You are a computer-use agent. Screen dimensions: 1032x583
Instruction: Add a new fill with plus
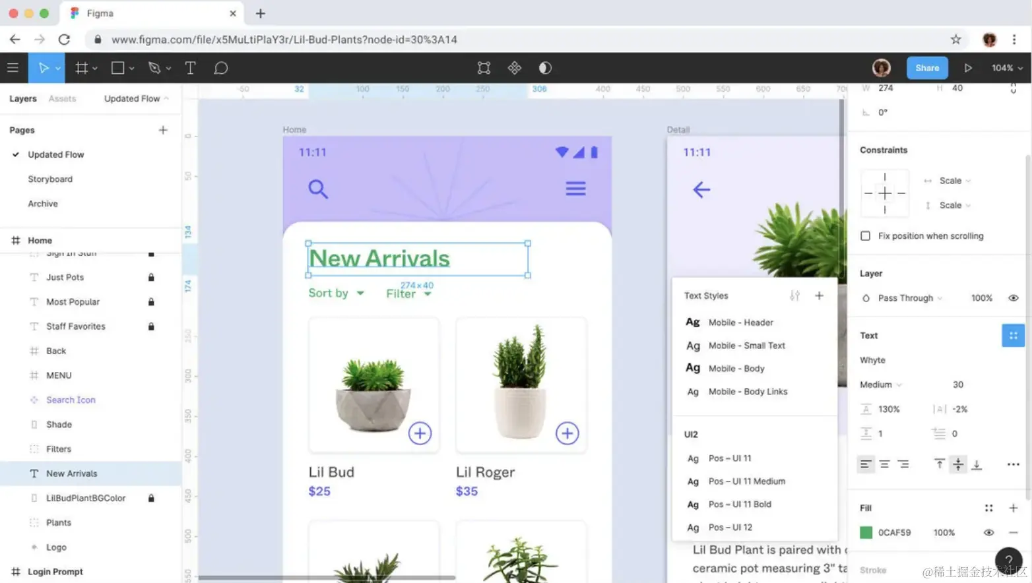click(1014, 508)
